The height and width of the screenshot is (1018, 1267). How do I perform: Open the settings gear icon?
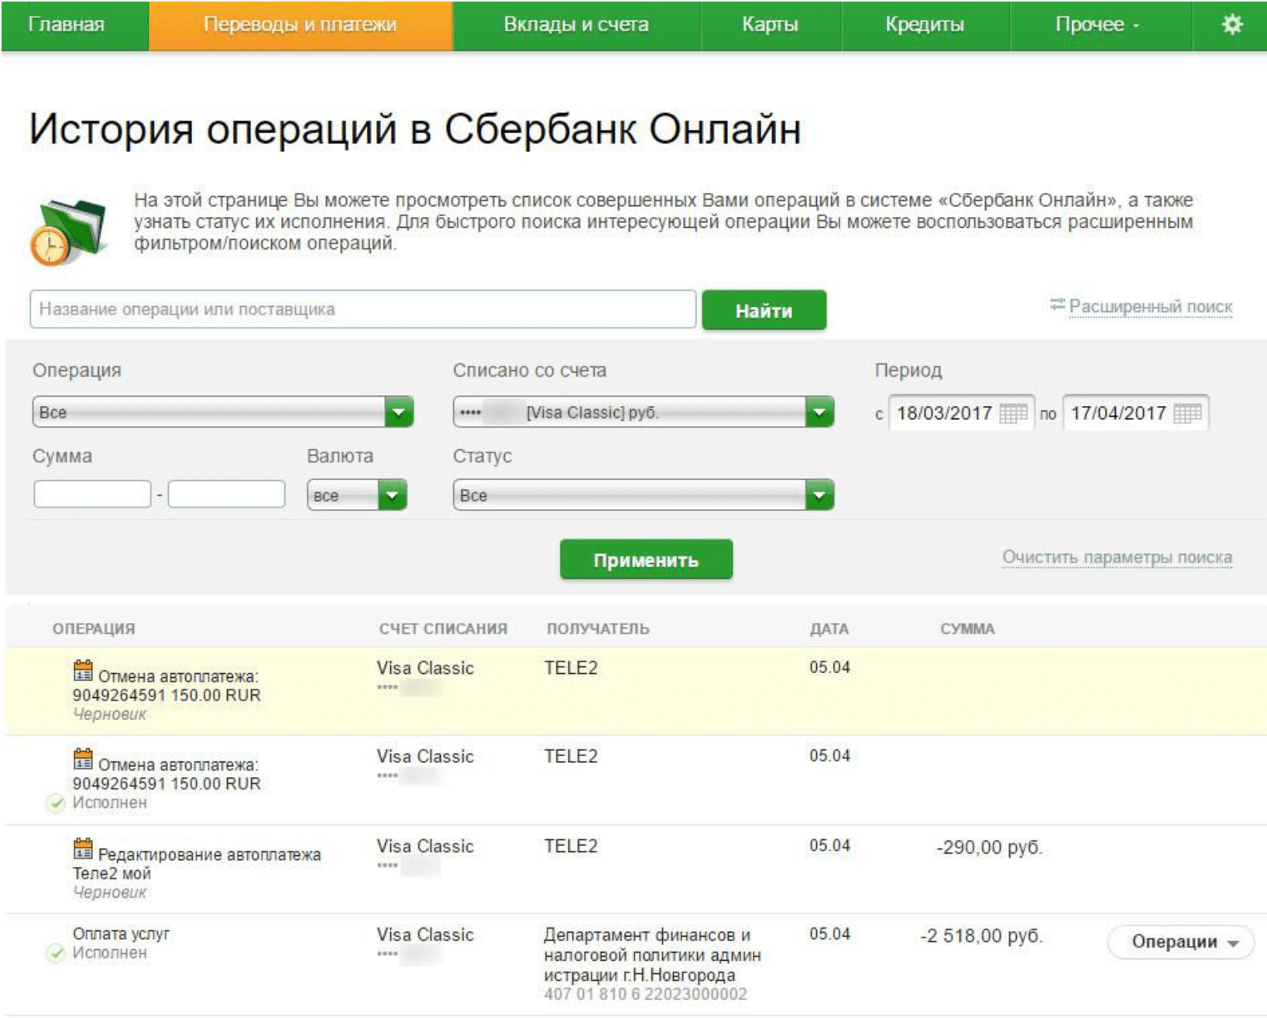click(1231, 25)
